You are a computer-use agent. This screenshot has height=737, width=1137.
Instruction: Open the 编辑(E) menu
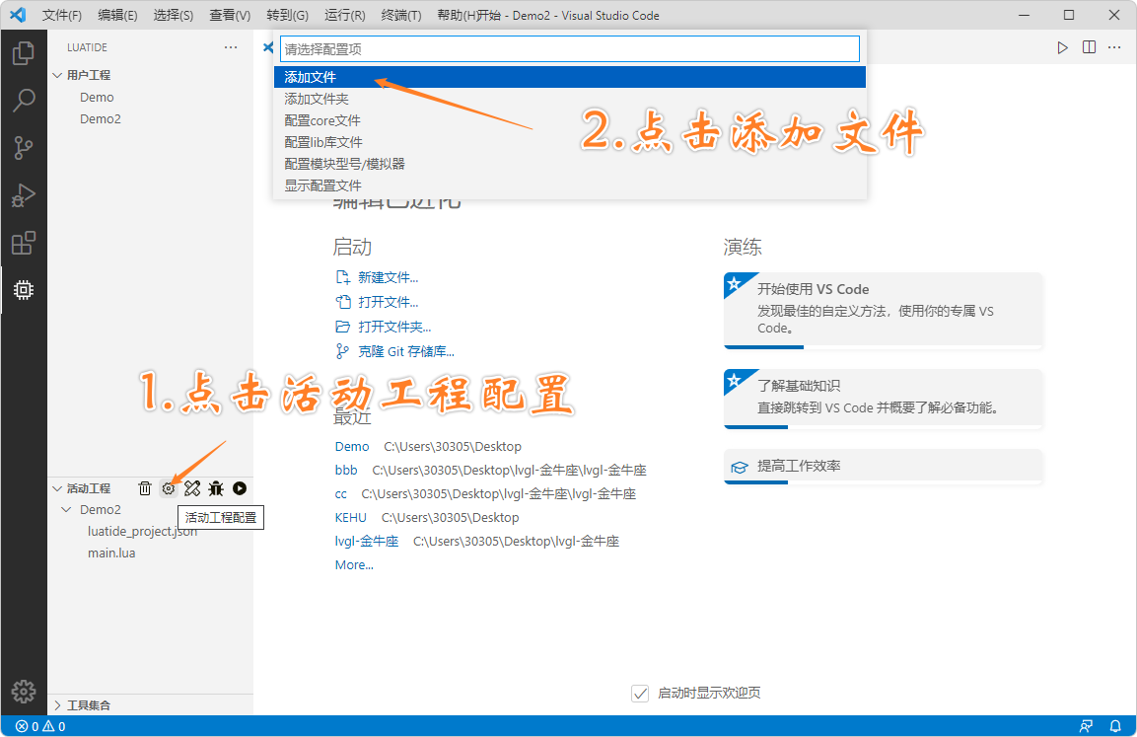coord(117,15)
